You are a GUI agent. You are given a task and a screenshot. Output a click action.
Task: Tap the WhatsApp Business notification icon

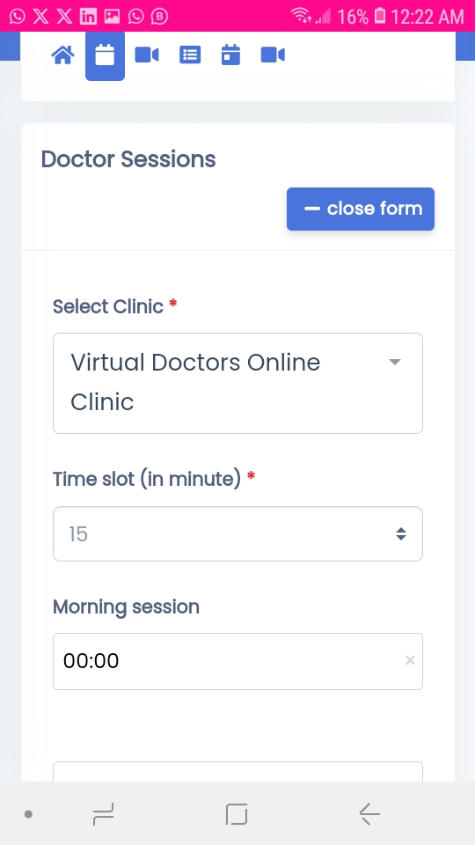click(159, 17)
